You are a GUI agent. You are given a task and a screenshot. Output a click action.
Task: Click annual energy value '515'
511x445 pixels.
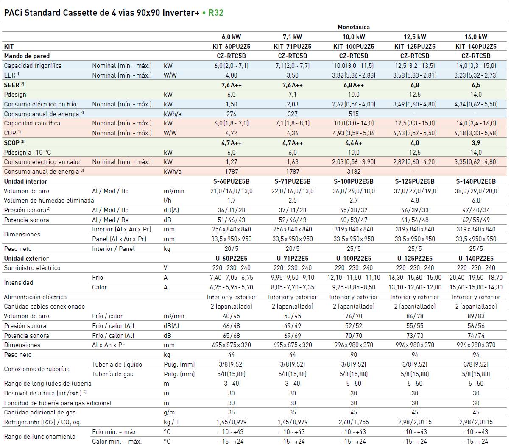(x=354, y=114)
